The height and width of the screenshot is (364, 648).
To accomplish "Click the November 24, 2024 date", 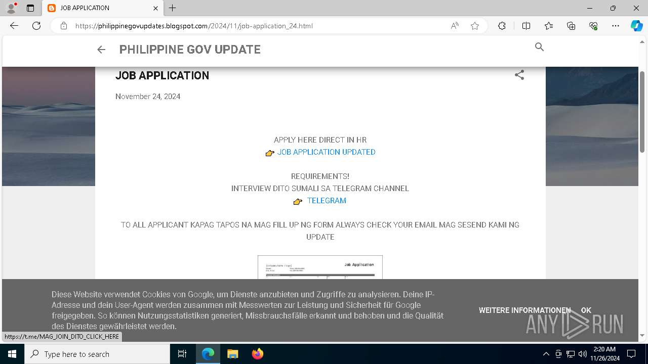I will point(148,97).
